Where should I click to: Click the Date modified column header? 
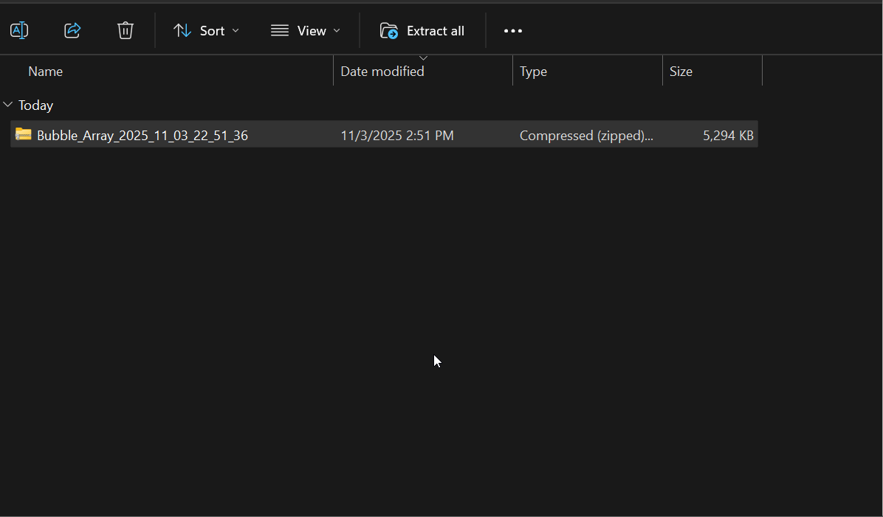[382, 71]
